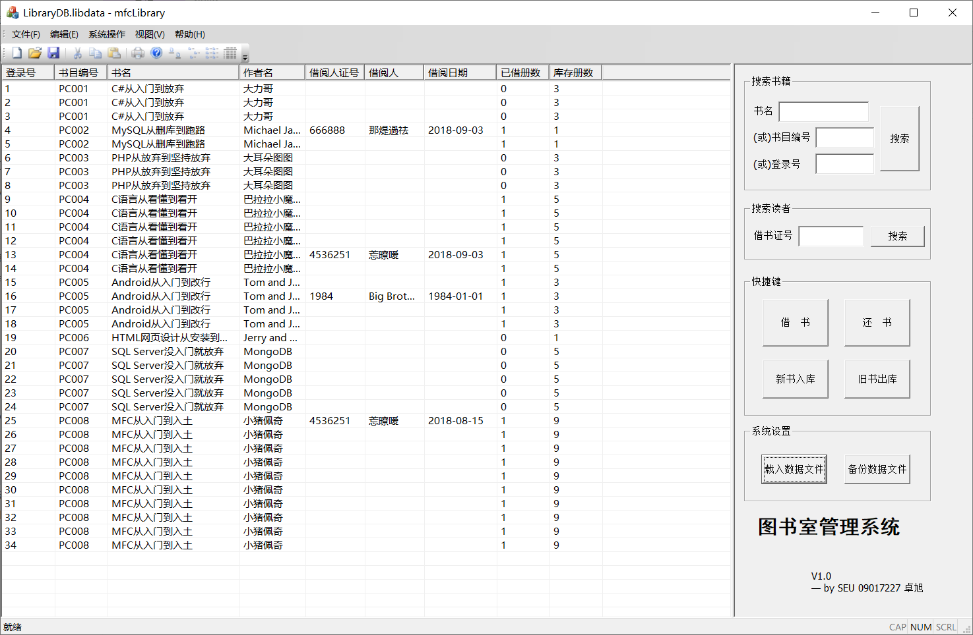Print using the printer toolbar icon
This screenshot has height=635, width=973.
click(138, 53)
